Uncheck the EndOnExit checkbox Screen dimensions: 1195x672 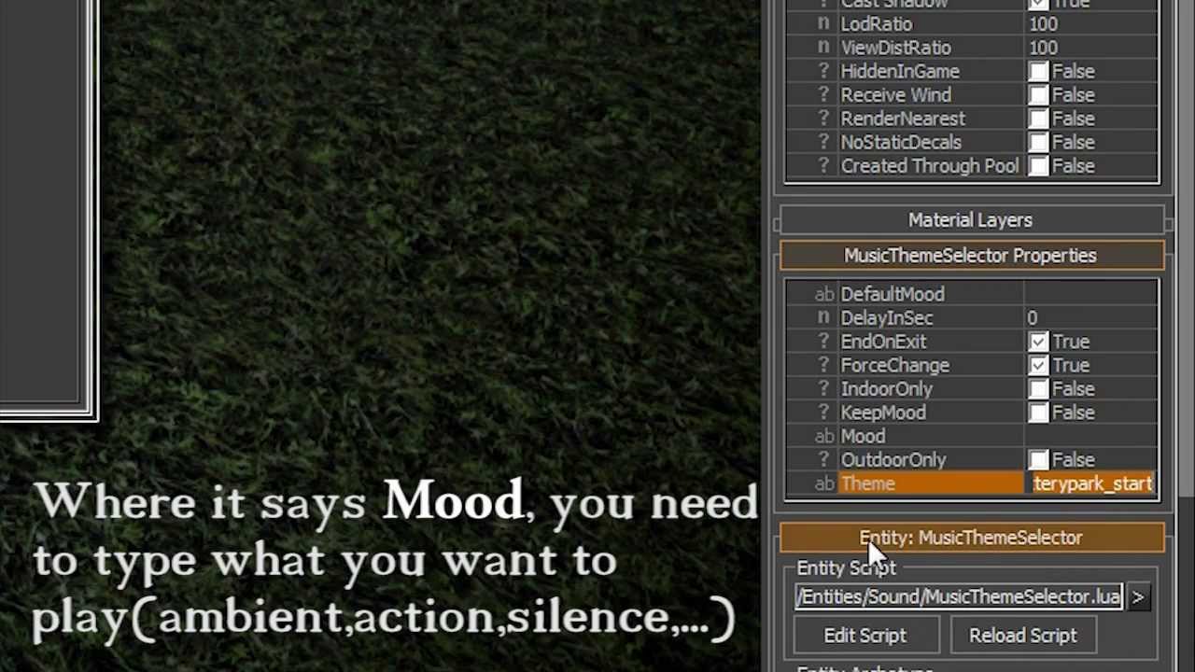tap(1039, 342)
